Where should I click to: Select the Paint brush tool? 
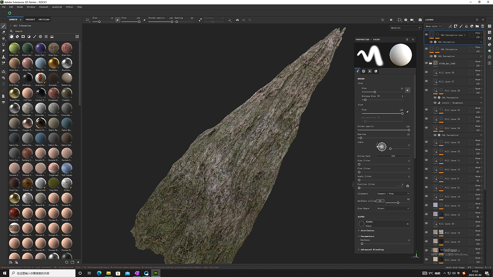click(3, 26)
